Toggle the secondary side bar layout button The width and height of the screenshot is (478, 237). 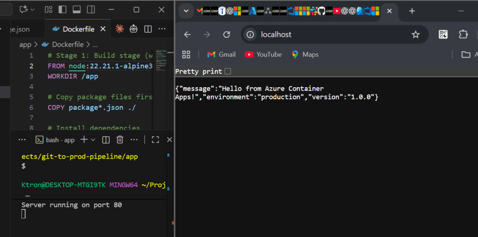[x=91, y=9]
